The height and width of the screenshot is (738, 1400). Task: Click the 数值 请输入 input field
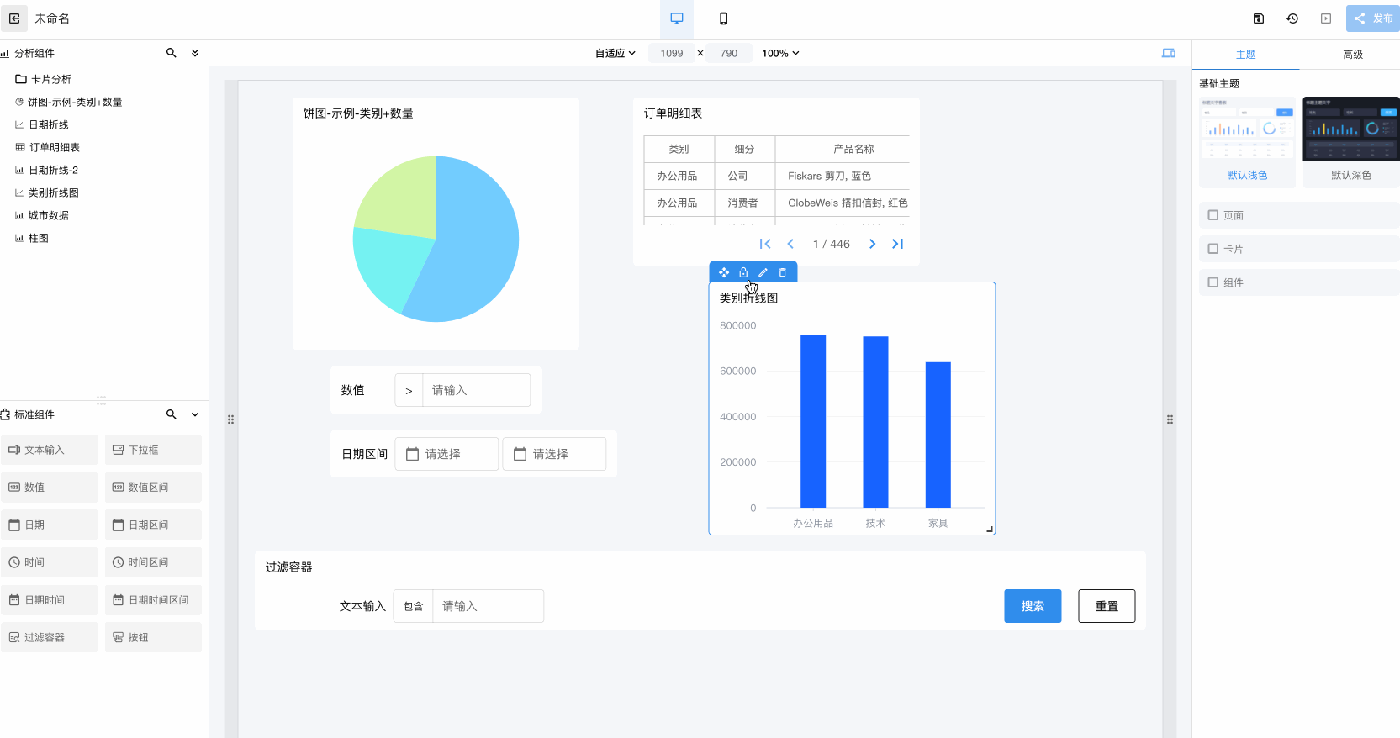476,390
